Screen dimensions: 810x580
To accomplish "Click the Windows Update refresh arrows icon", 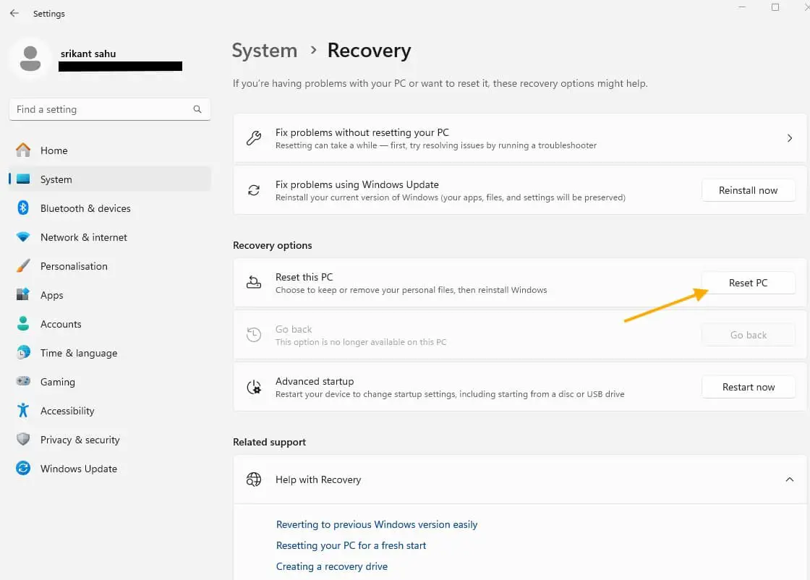I will click(254, 191).
